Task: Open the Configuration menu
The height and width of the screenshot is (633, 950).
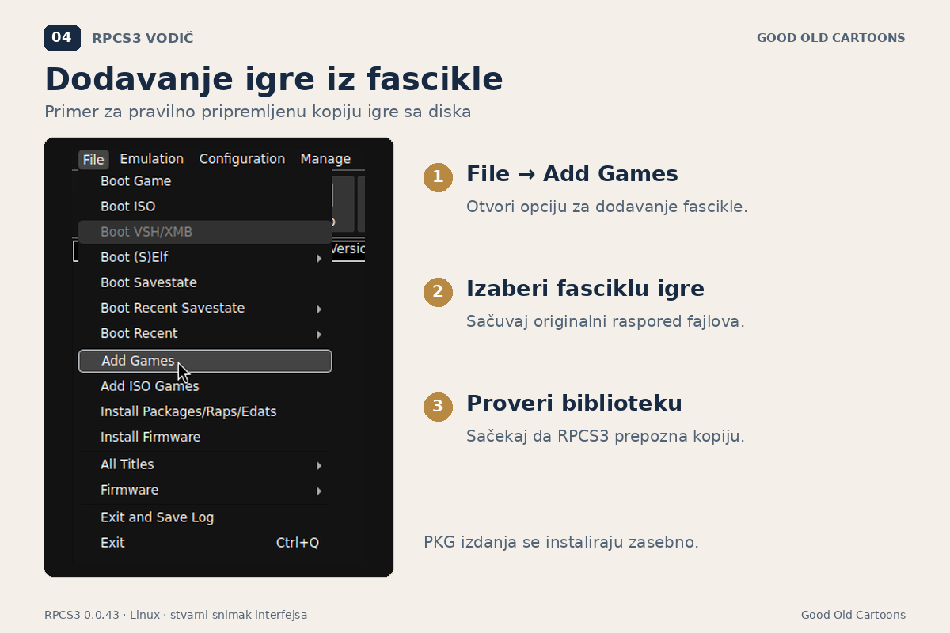Action: (x=242, y=159)
